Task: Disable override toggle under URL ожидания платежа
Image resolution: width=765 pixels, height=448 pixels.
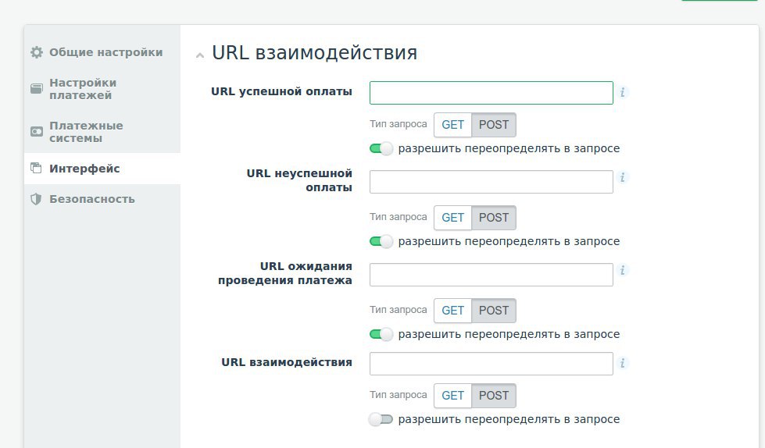Action: click(381, 334)
